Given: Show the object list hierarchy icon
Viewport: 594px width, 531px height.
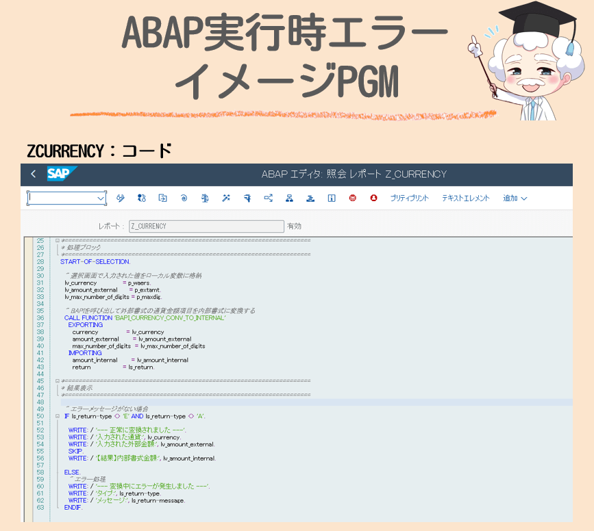Looking at the screenshot, I should tap(289, 198).
